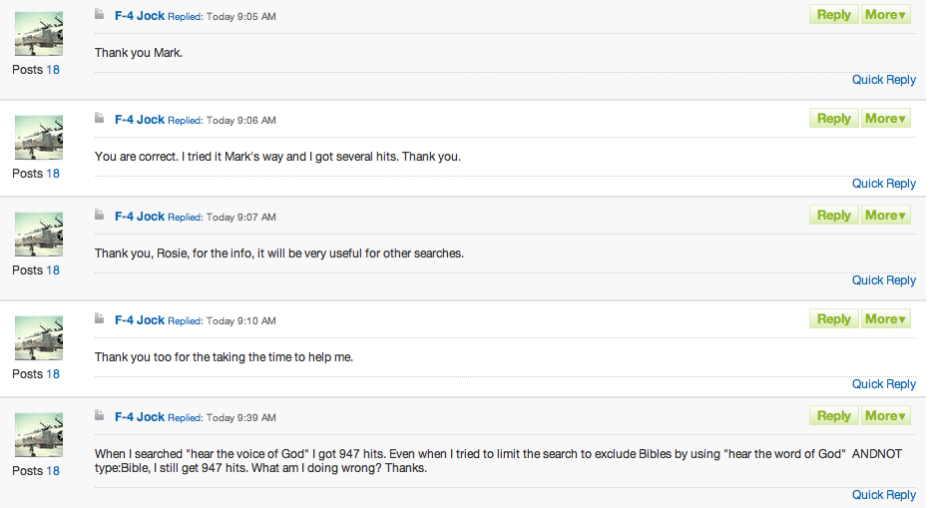
Task: Click the document icon beside the 9:10 AM post
Action: (100, 318)
